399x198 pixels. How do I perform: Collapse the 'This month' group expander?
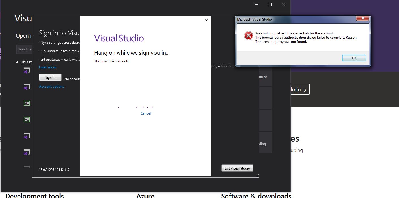[17, 62]
